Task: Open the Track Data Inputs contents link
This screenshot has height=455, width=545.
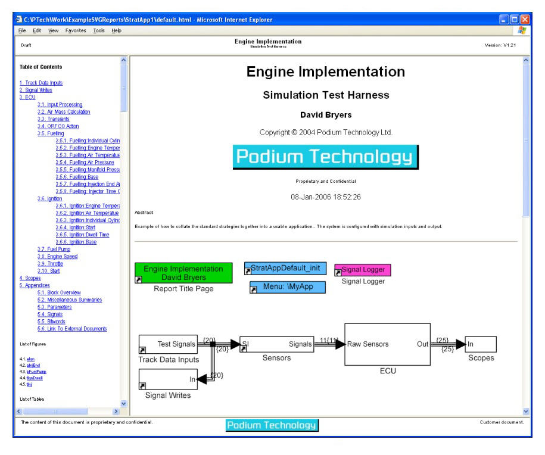Action: tap(41, 83)
